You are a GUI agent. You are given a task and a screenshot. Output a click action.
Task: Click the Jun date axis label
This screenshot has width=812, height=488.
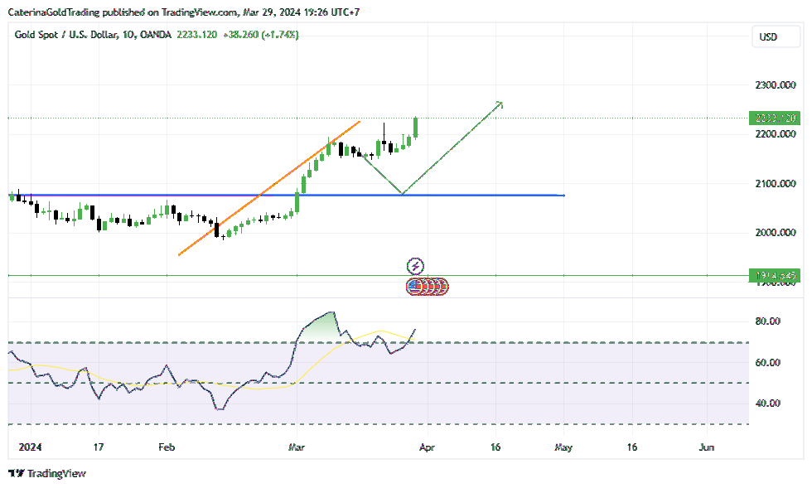[x=706, y=447]
